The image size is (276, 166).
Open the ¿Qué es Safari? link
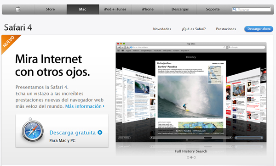(194, 29)
